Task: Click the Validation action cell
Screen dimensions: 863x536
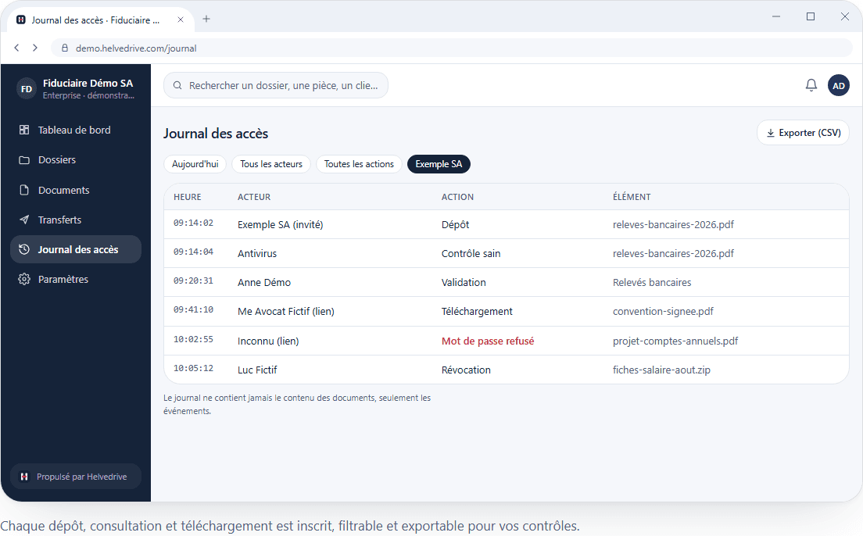Action: click(x=464, y=282)
